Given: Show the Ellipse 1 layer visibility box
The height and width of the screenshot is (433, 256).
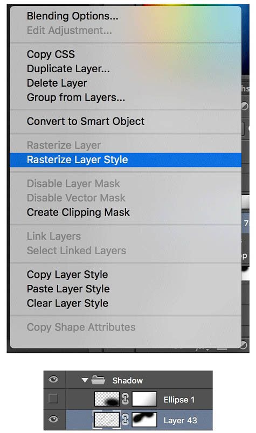Looking at the screenshot, I should click(53, 399).
